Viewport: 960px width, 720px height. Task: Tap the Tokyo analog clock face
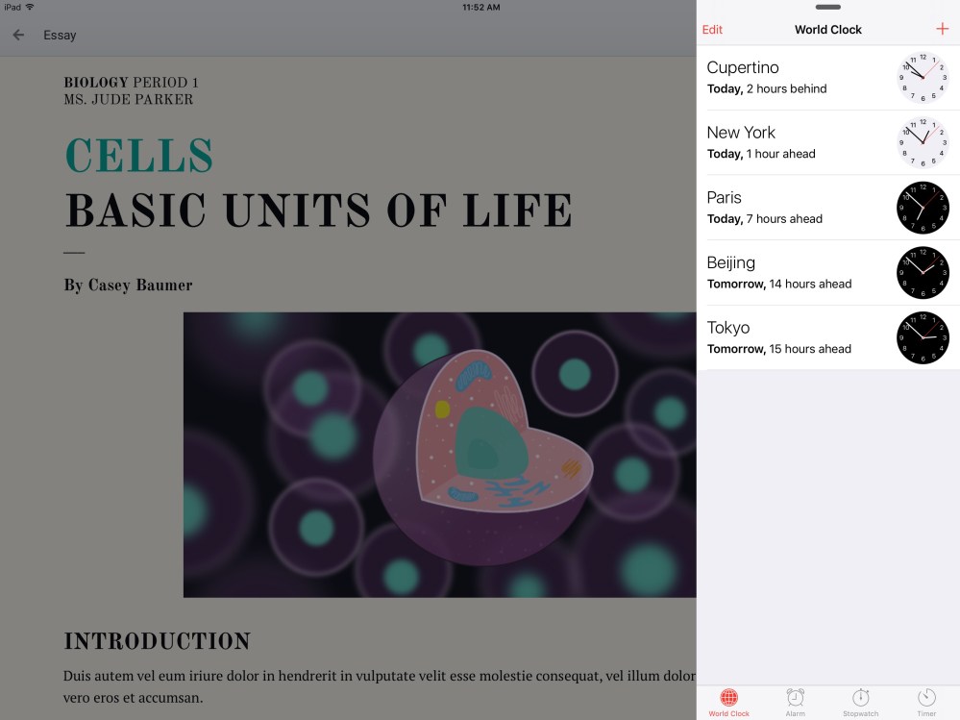pos(923,338)
